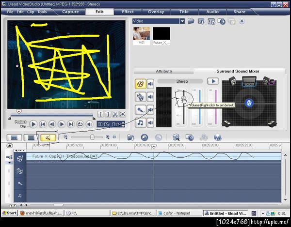Switch to the Title step tab

click(184, 12)
